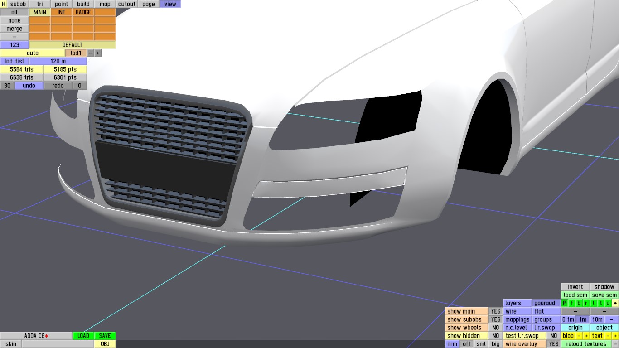Toggle the show hidden NO option
The width and height of the screenshot is (619, 348).
click(x=496, y=336)
